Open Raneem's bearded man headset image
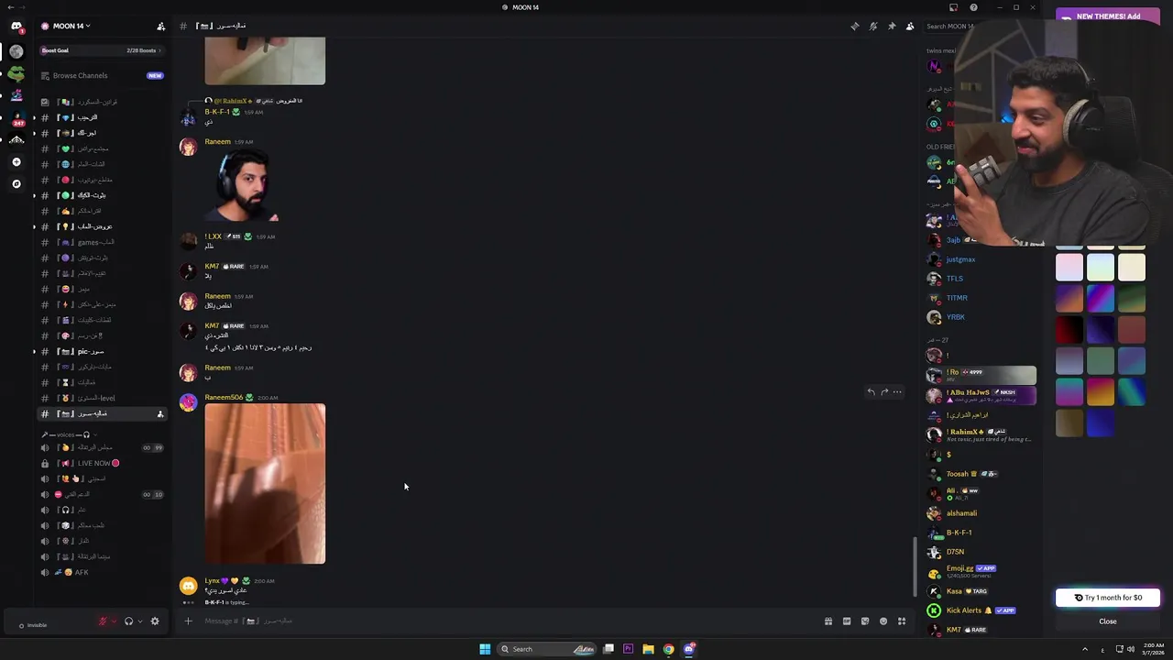1173x660 pixels. 242,186
